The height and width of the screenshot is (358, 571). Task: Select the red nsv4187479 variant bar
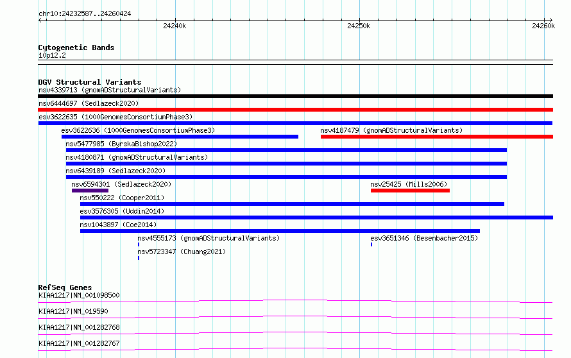click(437, 137)
